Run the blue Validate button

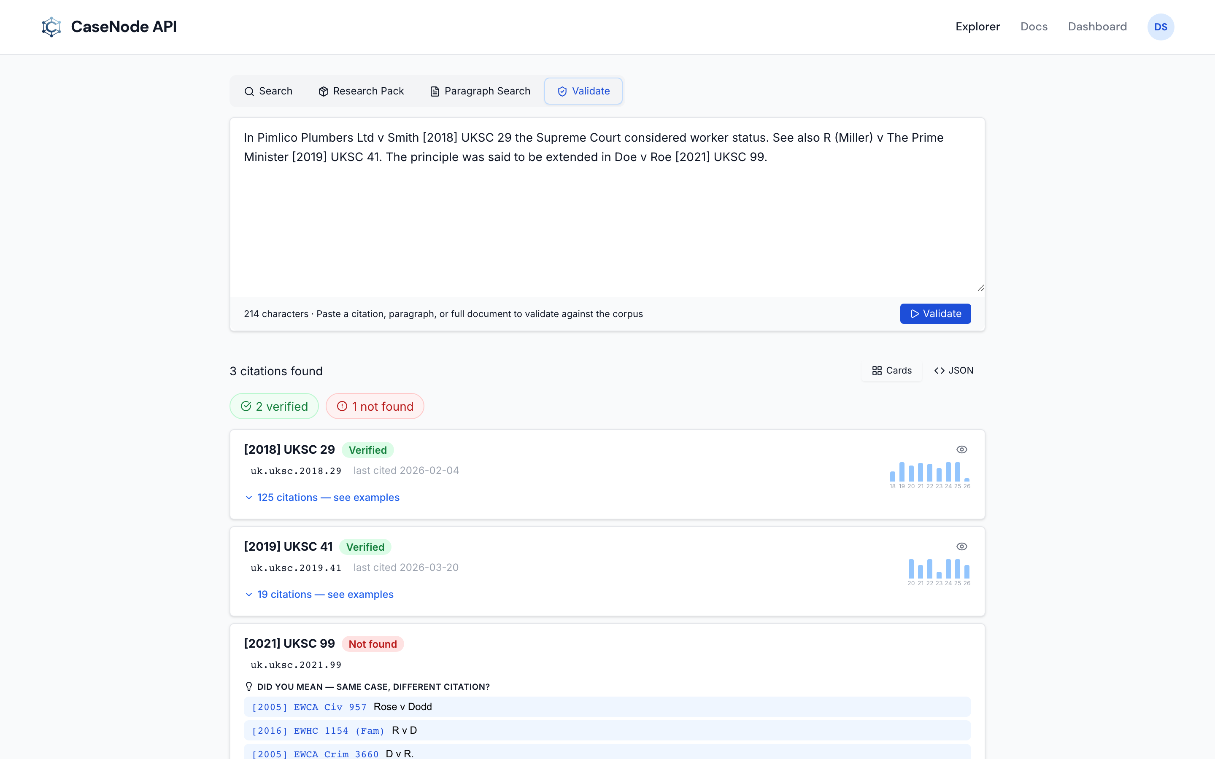(935, 314)
